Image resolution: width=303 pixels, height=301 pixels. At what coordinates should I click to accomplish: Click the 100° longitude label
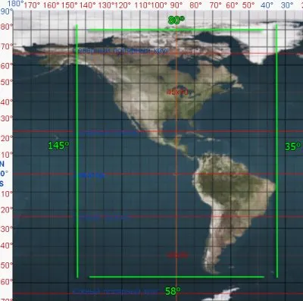click(158, 5)
